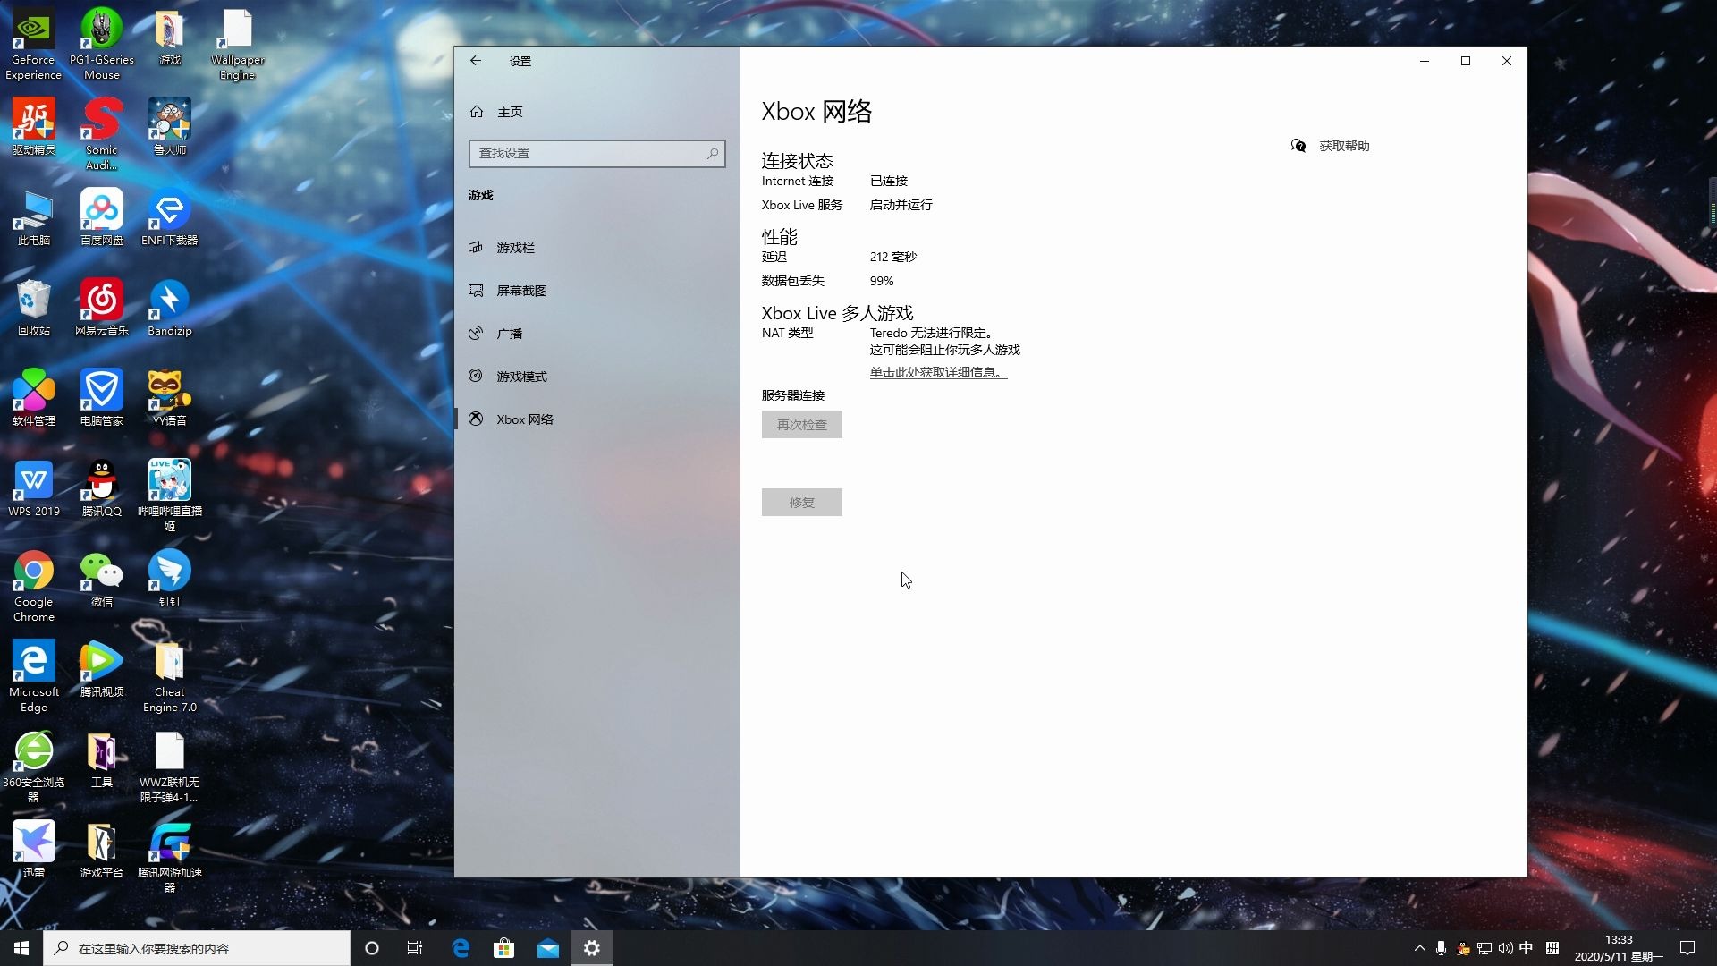Viewport: 1717px width, 966px height.
Task: Select 游戏模式 from settings menu
Action: click(521, 375)
